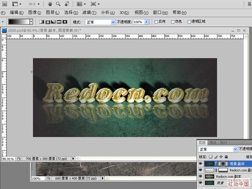Hide the 背景 副本 layer
Image resolution: width=252 pixels, height=189 pixels.
click(200, 163)
